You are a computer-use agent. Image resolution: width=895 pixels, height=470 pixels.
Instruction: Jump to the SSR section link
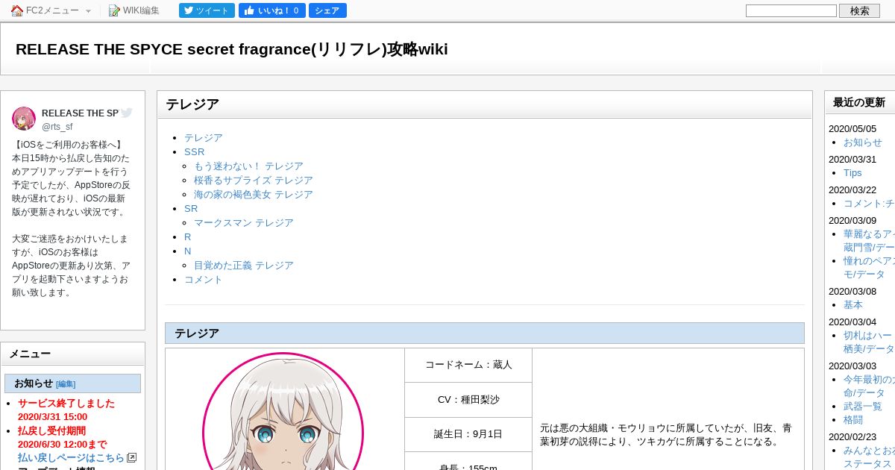coord(194,152)
